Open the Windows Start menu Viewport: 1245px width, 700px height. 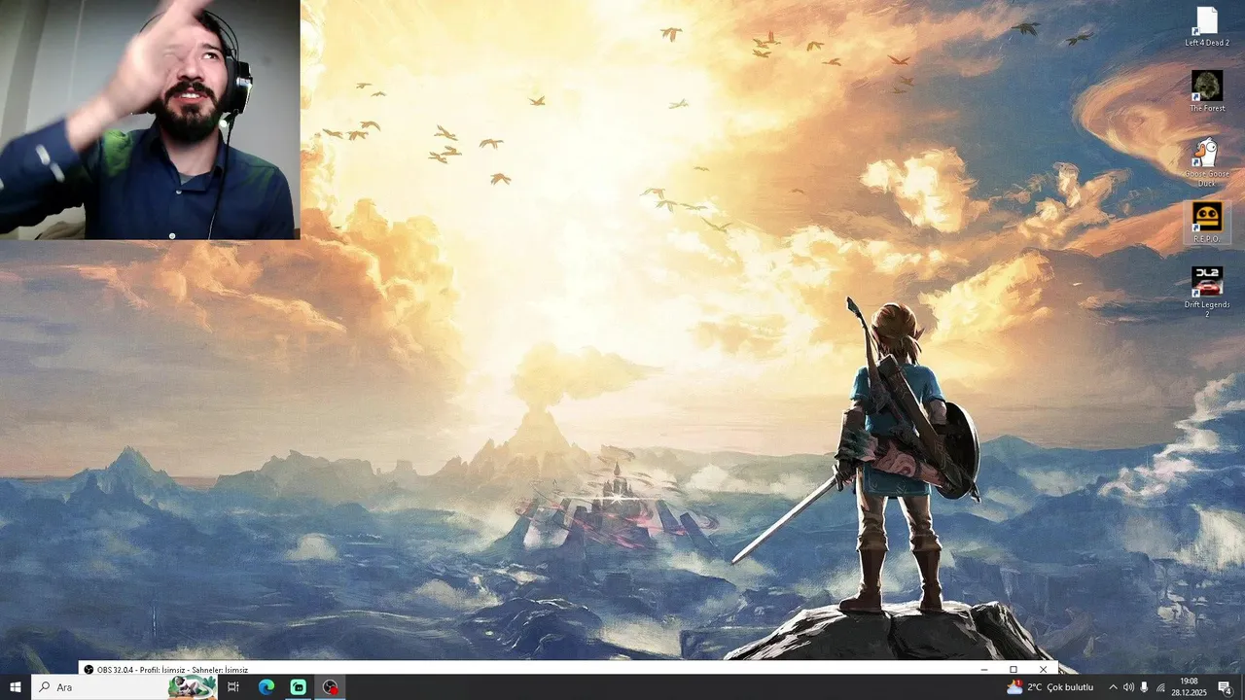[16, 687]
